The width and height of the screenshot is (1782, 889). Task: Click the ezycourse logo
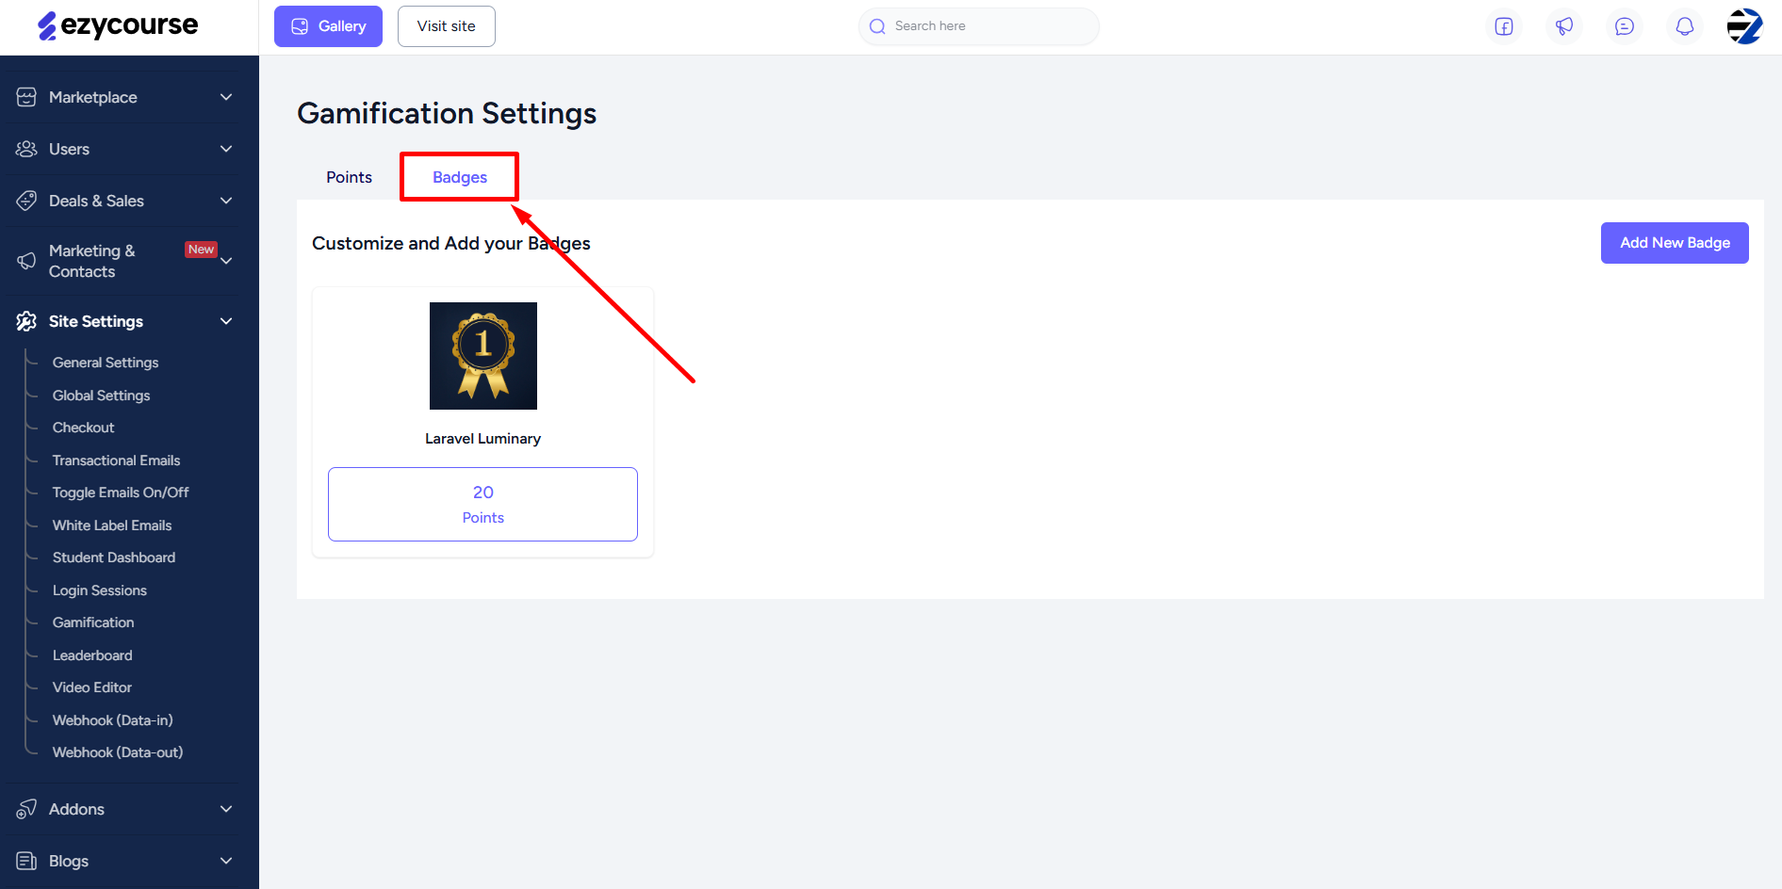pos(118,25)
